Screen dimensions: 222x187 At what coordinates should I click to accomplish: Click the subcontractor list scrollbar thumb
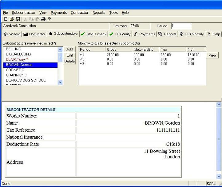tap(60, 58)
